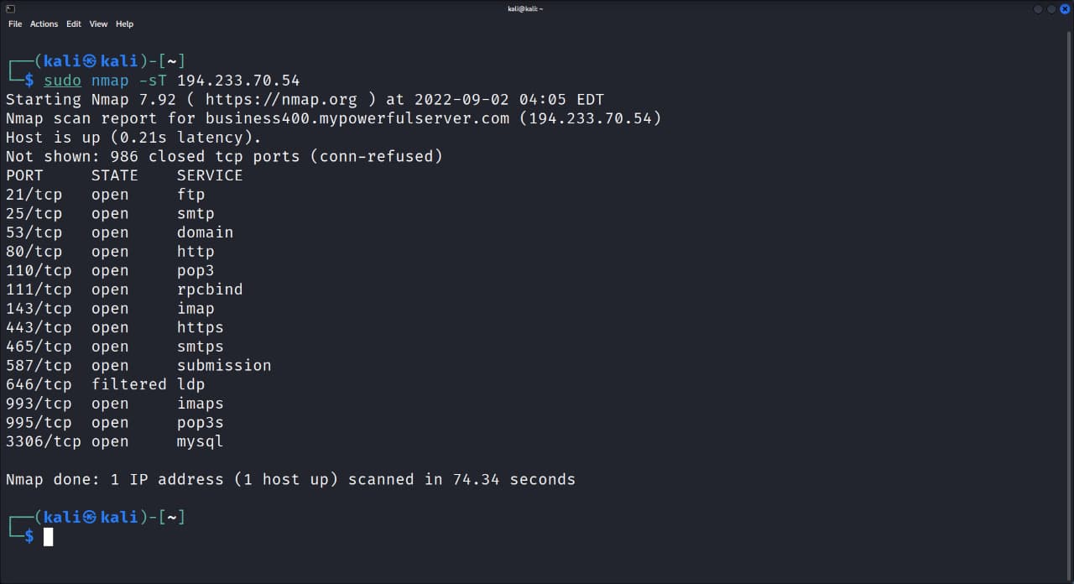Click the mysql service name
Viewport: 1074px width, 584px height.
[x=200, y=441]
